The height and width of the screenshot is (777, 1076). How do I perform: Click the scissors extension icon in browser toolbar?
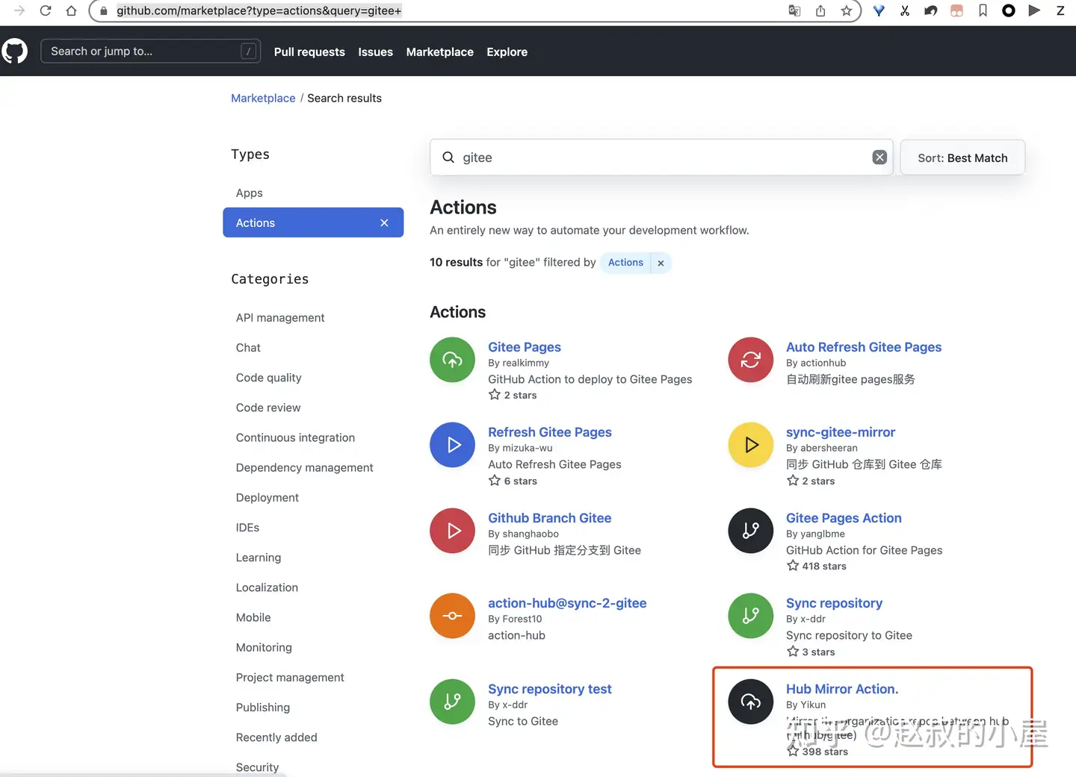[905, 10]
